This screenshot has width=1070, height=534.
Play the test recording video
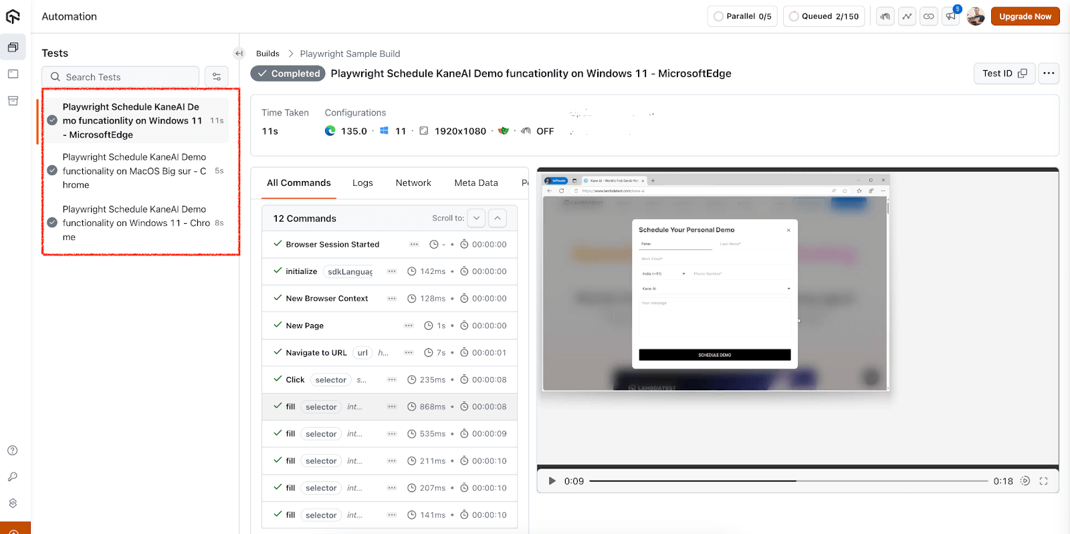point(552,481)
